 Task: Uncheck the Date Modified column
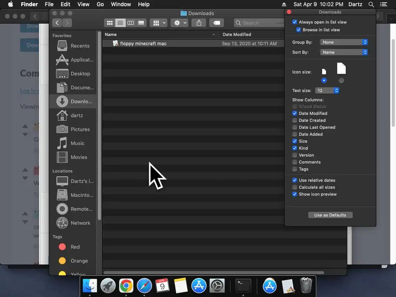coord(294,113)
